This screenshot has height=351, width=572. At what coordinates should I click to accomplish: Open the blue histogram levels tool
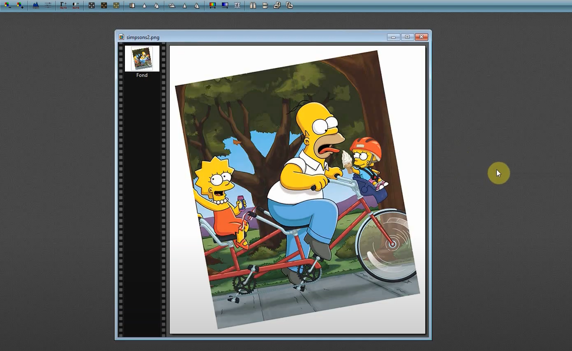pyautogui.click(x=36, y=6)
